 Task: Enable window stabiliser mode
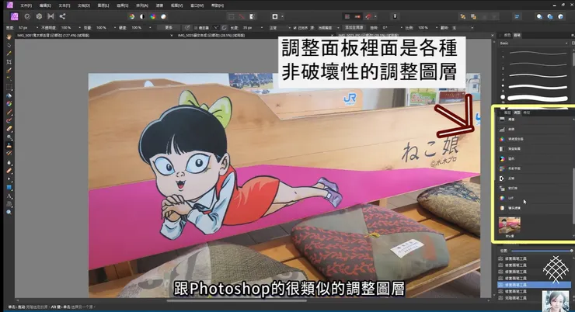[x=224, y=28]
